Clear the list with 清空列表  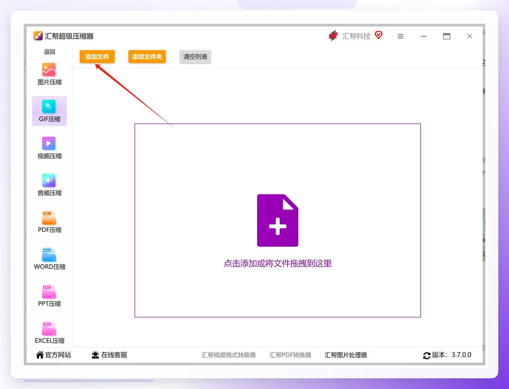(x=195, y=56)
